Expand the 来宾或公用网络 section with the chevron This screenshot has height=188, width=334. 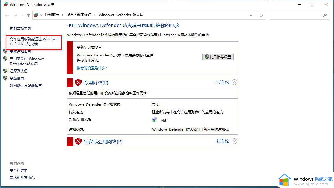coord(234,141)
